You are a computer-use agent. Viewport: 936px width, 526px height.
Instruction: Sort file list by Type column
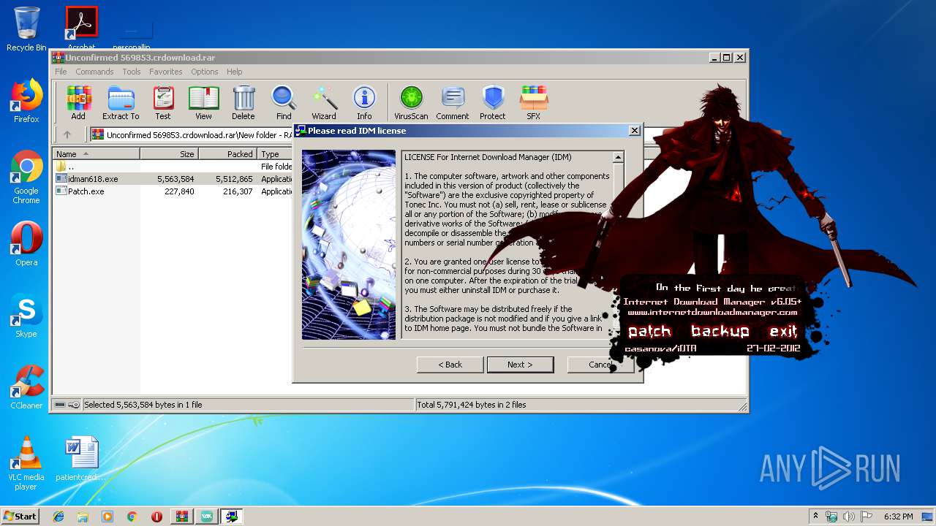[x=276, y=154]
